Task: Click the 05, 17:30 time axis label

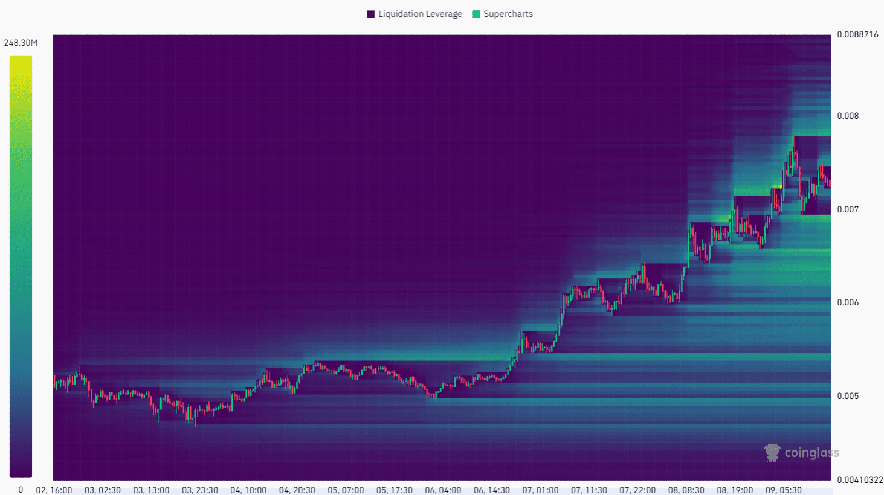Action: (395, 490)
